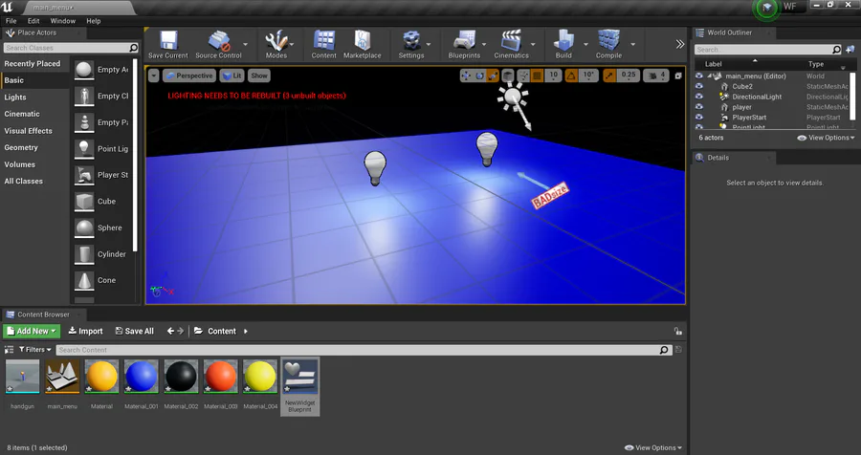Click the viewport Show button
Screen dimensions: 861x455
point(258,76)
